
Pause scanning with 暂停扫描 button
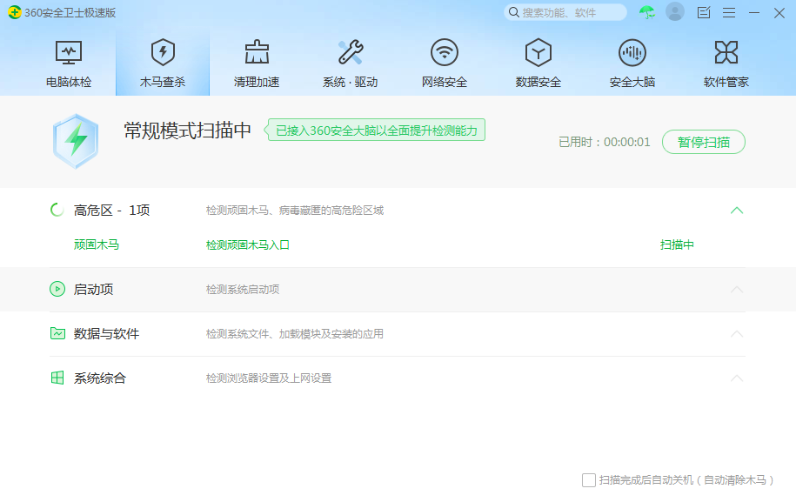704,142
